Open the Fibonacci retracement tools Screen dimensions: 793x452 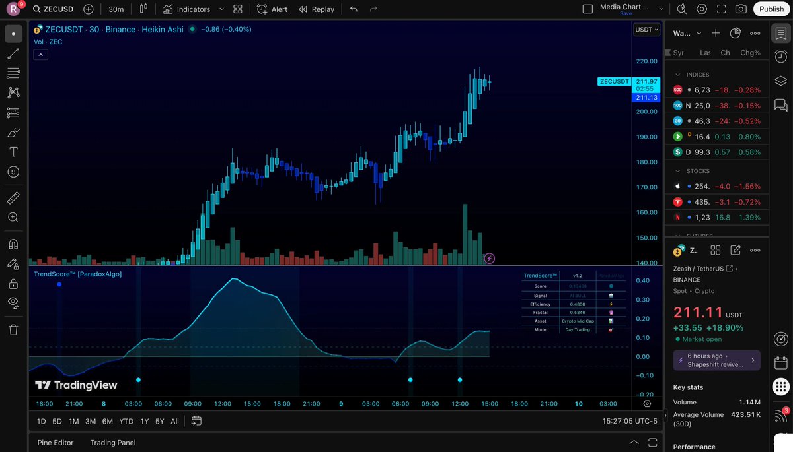pos(13,73)
